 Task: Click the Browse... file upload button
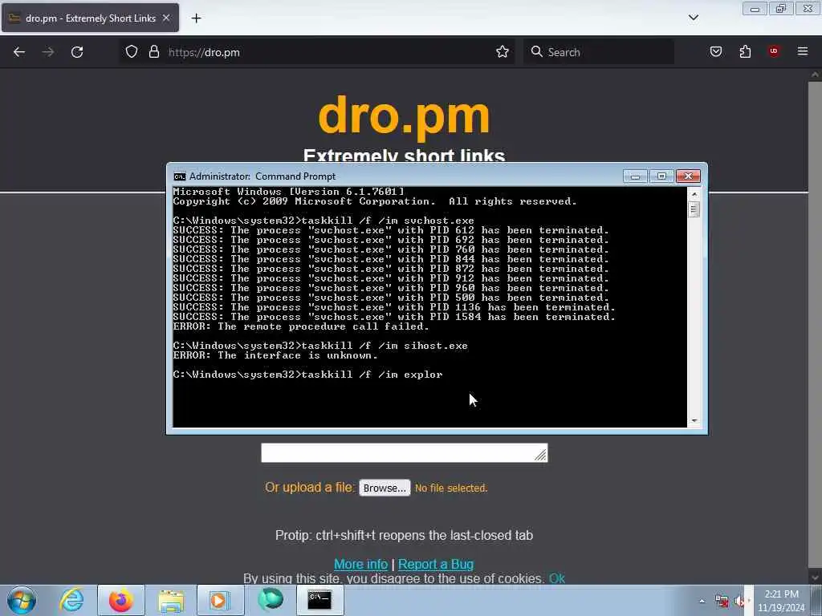[x=385, y=488]
